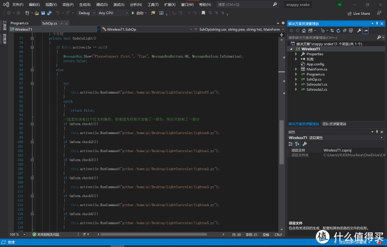The height and width of the screenshot is (247, 387).
Task: Click the editor horizontal scrollbar thumb
Action: 154,235
